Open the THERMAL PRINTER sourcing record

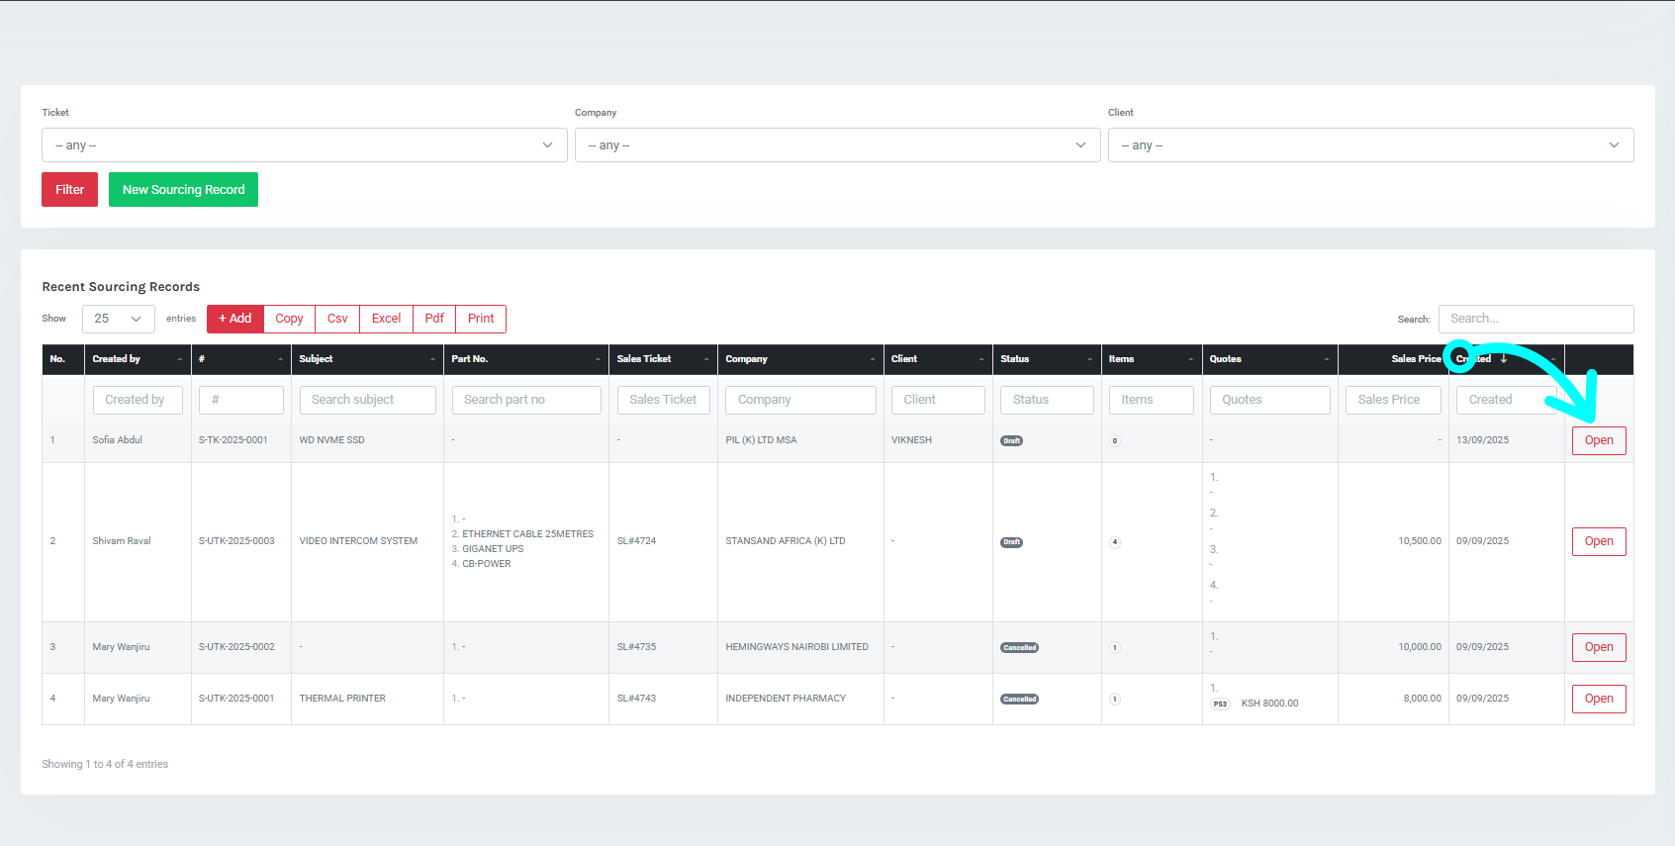(x=1598, y=699)
